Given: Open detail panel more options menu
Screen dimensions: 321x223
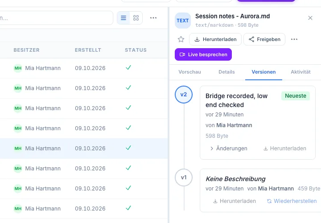Looking at the screenshot, I should coord(294,39).
